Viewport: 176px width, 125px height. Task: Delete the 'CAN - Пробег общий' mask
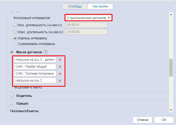pyautogui.click(x=60, y=67)
